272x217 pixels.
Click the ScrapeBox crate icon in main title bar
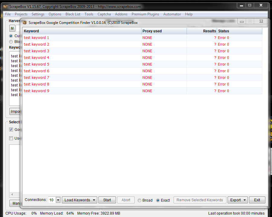[x=5, y=7]
